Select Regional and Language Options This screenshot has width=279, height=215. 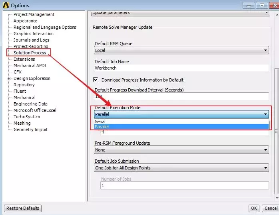[45, 27]
